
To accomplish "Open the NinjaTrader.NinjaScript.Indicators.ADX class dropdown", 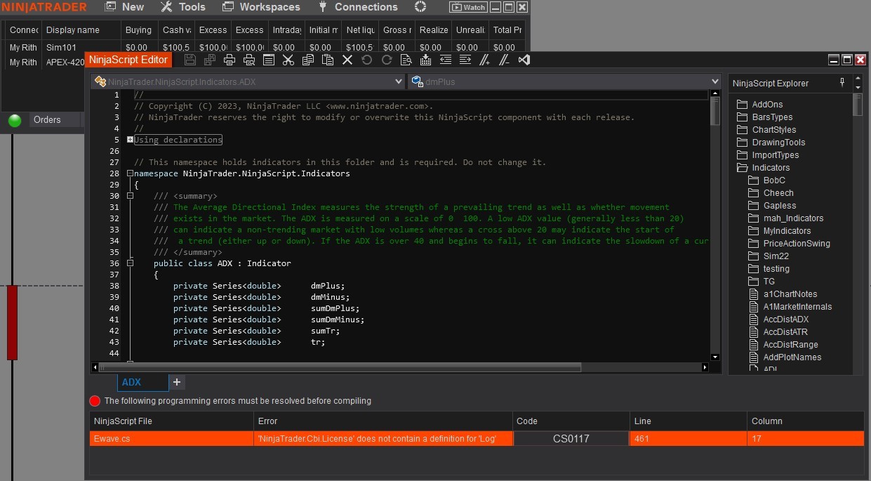I will 248,81.
